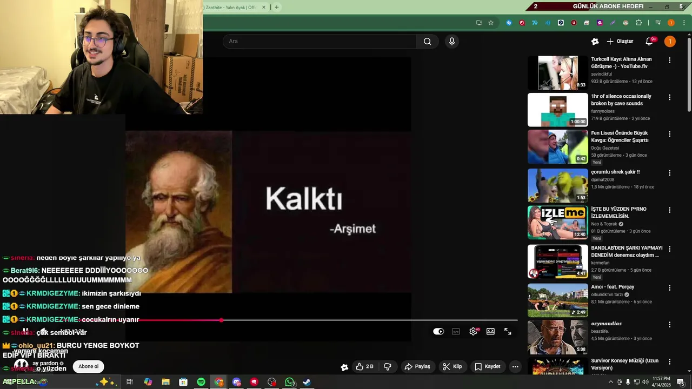This screenshot has height=389, width=692.
Task: Show hidden system tray icons chevron
Action: tap(611, 382)
